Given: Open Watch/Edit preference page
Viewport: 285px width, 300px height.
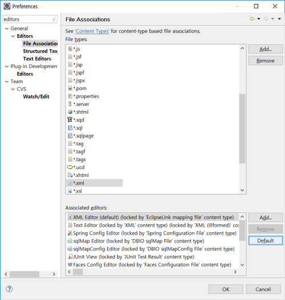Looking at the screenshot, I should click(36, 96).
